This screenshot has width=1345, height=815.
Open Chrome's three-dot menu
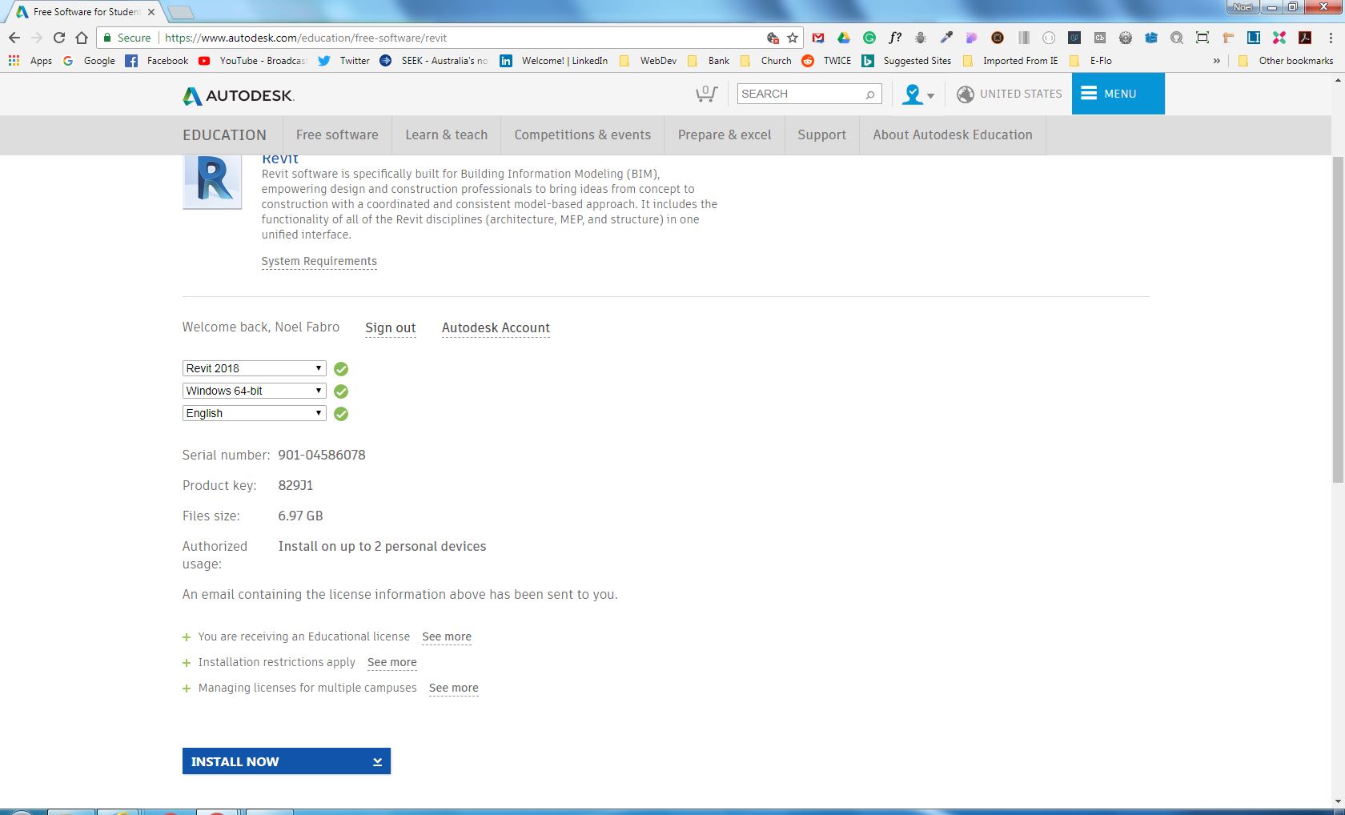click(1331, 38)
